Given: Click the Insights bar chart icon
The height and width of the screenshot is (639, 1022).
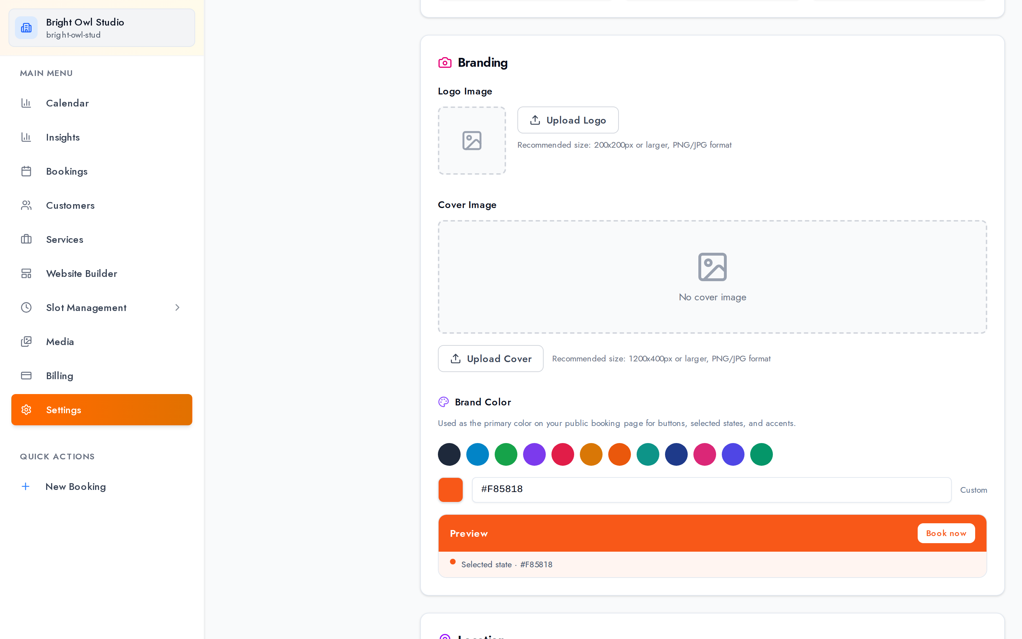Looking at the screenshot, I should 26,137.
